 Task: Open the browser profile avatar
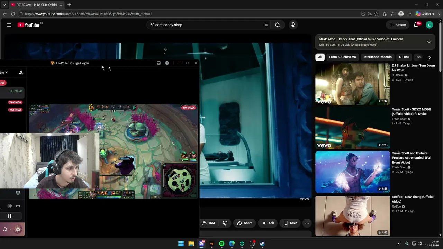point(401,14)
